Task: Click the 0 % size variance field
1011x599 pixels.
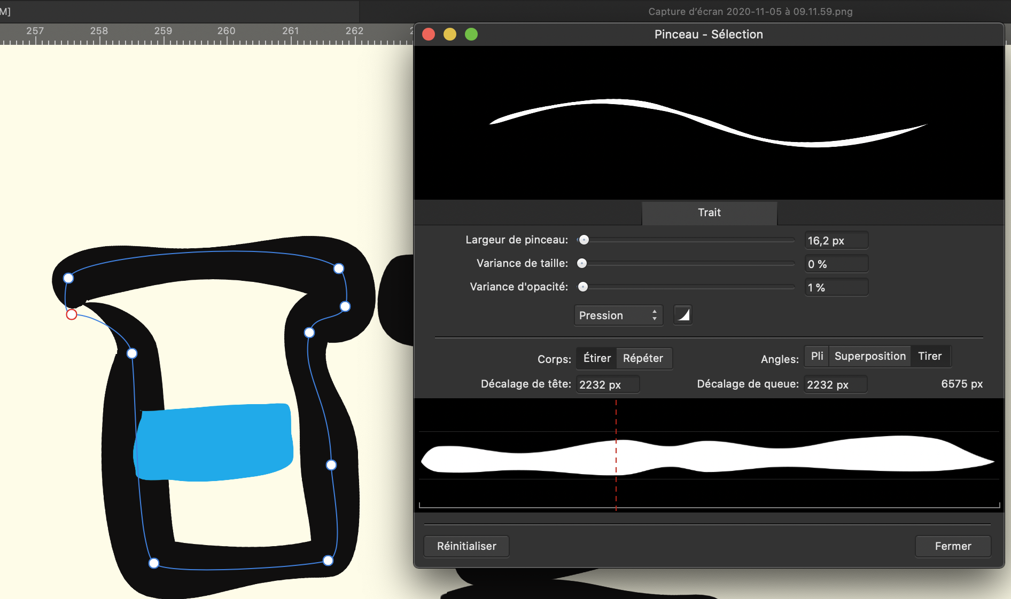Action: point(836,264)
